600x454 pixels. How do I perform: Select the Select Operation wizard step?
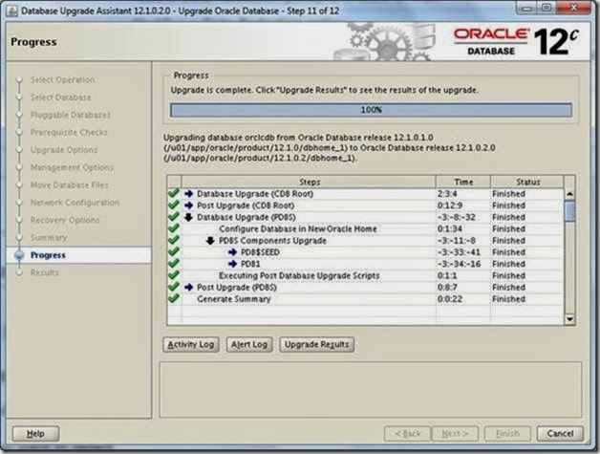[63, 79]
